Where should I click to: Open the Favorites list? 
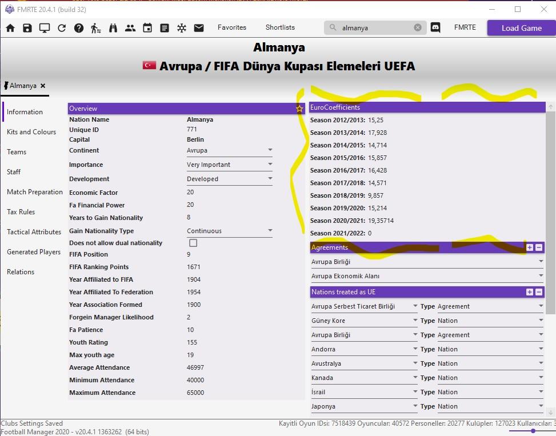232,27
